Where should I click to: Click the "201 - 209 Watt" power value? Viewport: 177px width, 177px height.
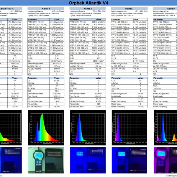click(x=16, y=11)
